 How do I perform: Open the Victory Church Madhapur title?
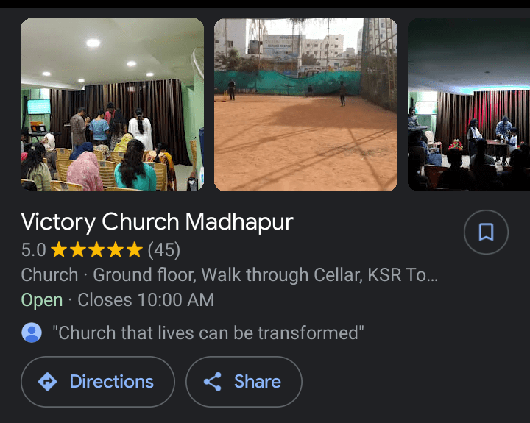(x=158, y=222)
